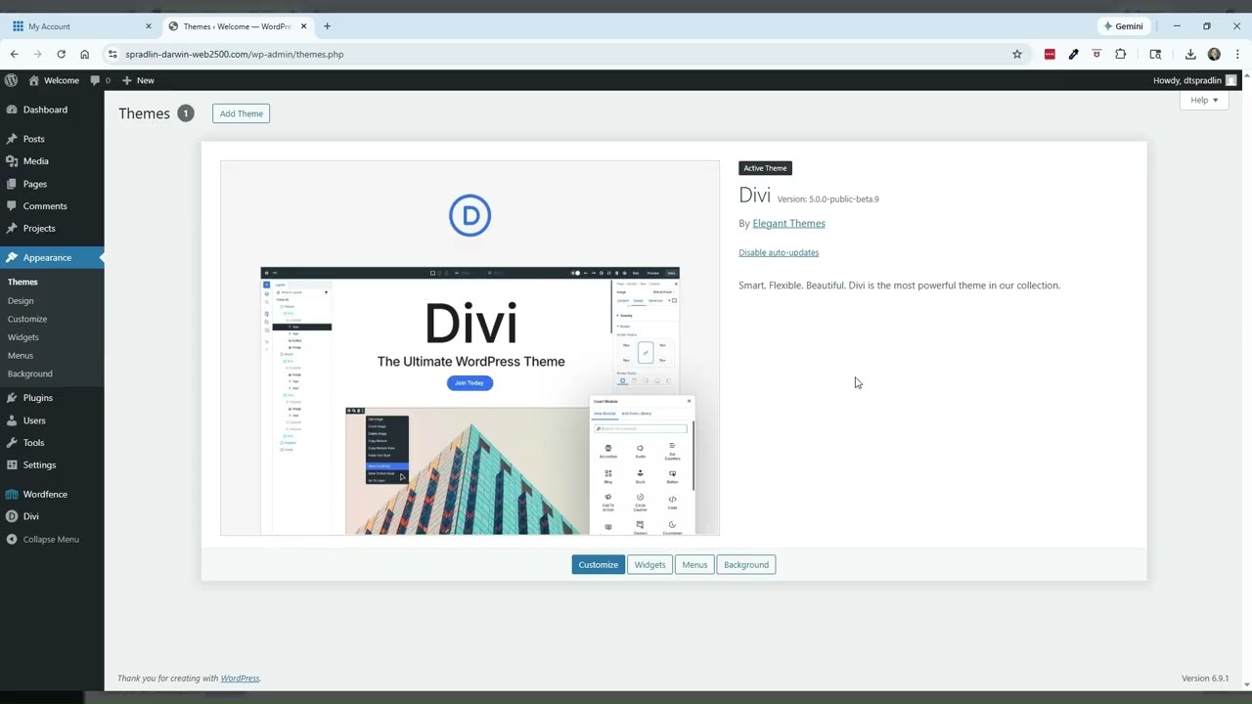The image size is (1252, 704).
Task: Click the Tools wrench icon in sidebar
Action: click(x=12, y=443)
